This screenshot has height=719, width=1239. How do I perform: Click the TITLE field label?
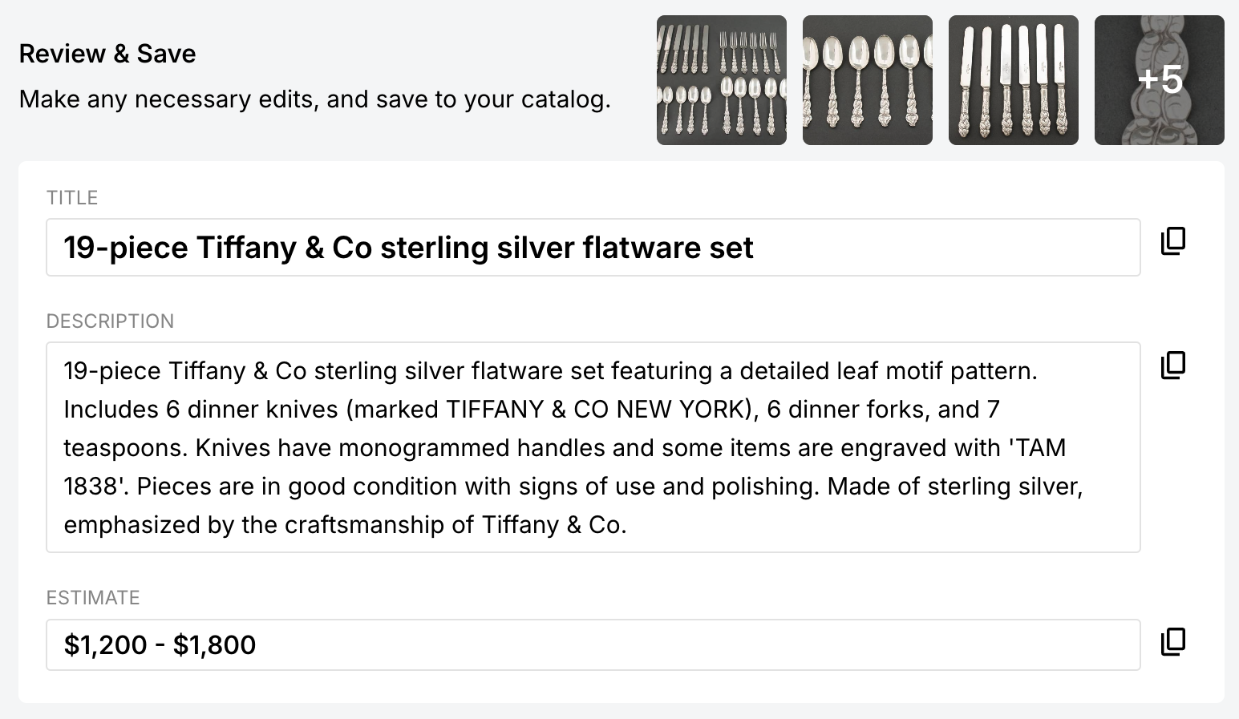pyautogui.click(x=72, y=198)
